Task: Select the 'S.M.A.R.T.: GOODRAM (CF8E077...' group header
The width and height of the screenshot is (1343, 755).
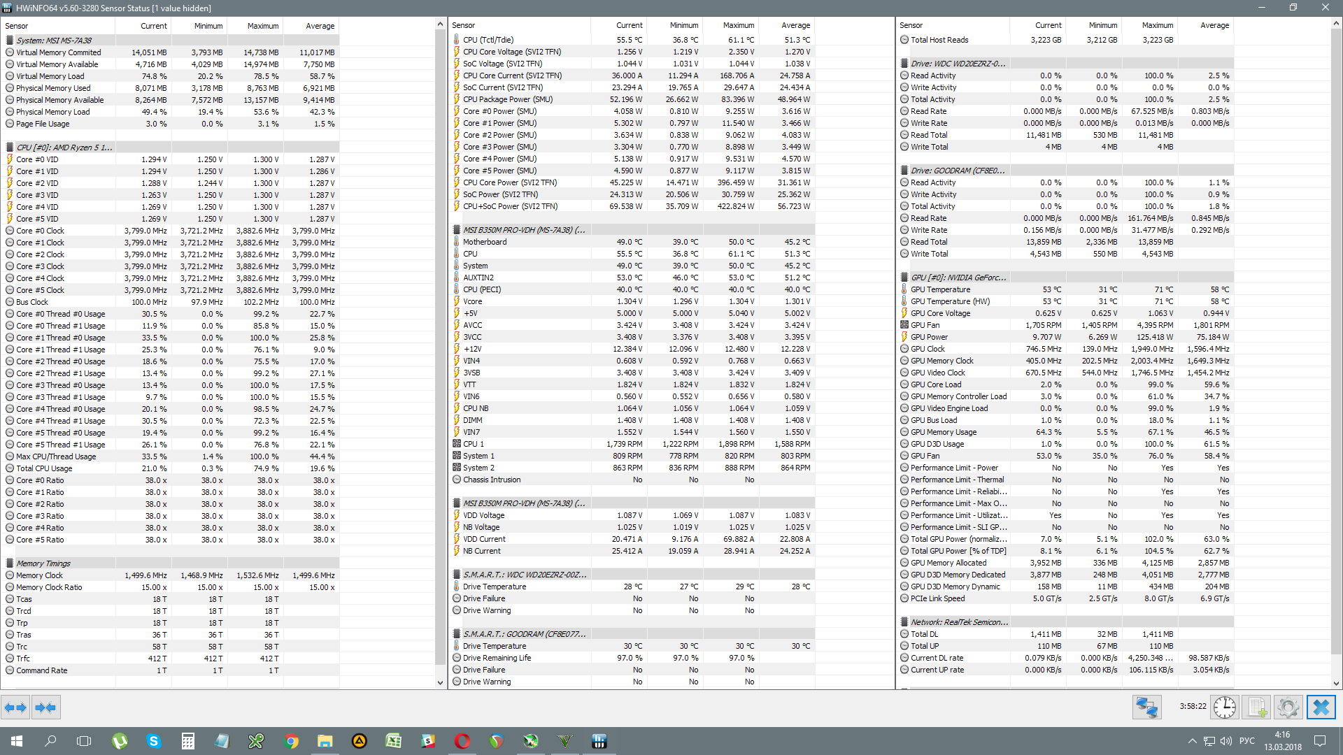Action: coord(633,634)
